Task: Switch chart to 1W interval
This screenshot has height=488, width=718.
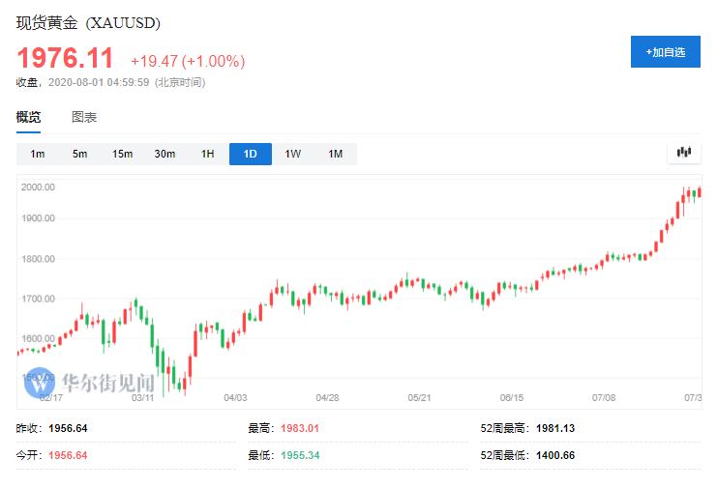Action: 293,154
